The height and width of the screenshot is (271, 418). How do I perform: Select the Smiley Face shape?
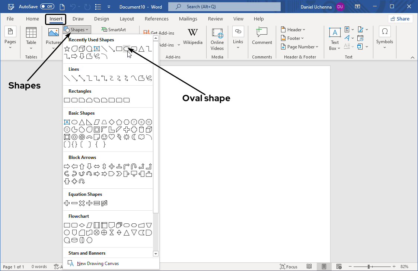pyautogui.click(x=104, y=137)
